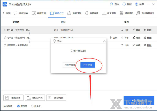The image size is (157, 111).
Task: Close the 提示 dialog with X
Action: pyautogui.click(x=105, y=41)
